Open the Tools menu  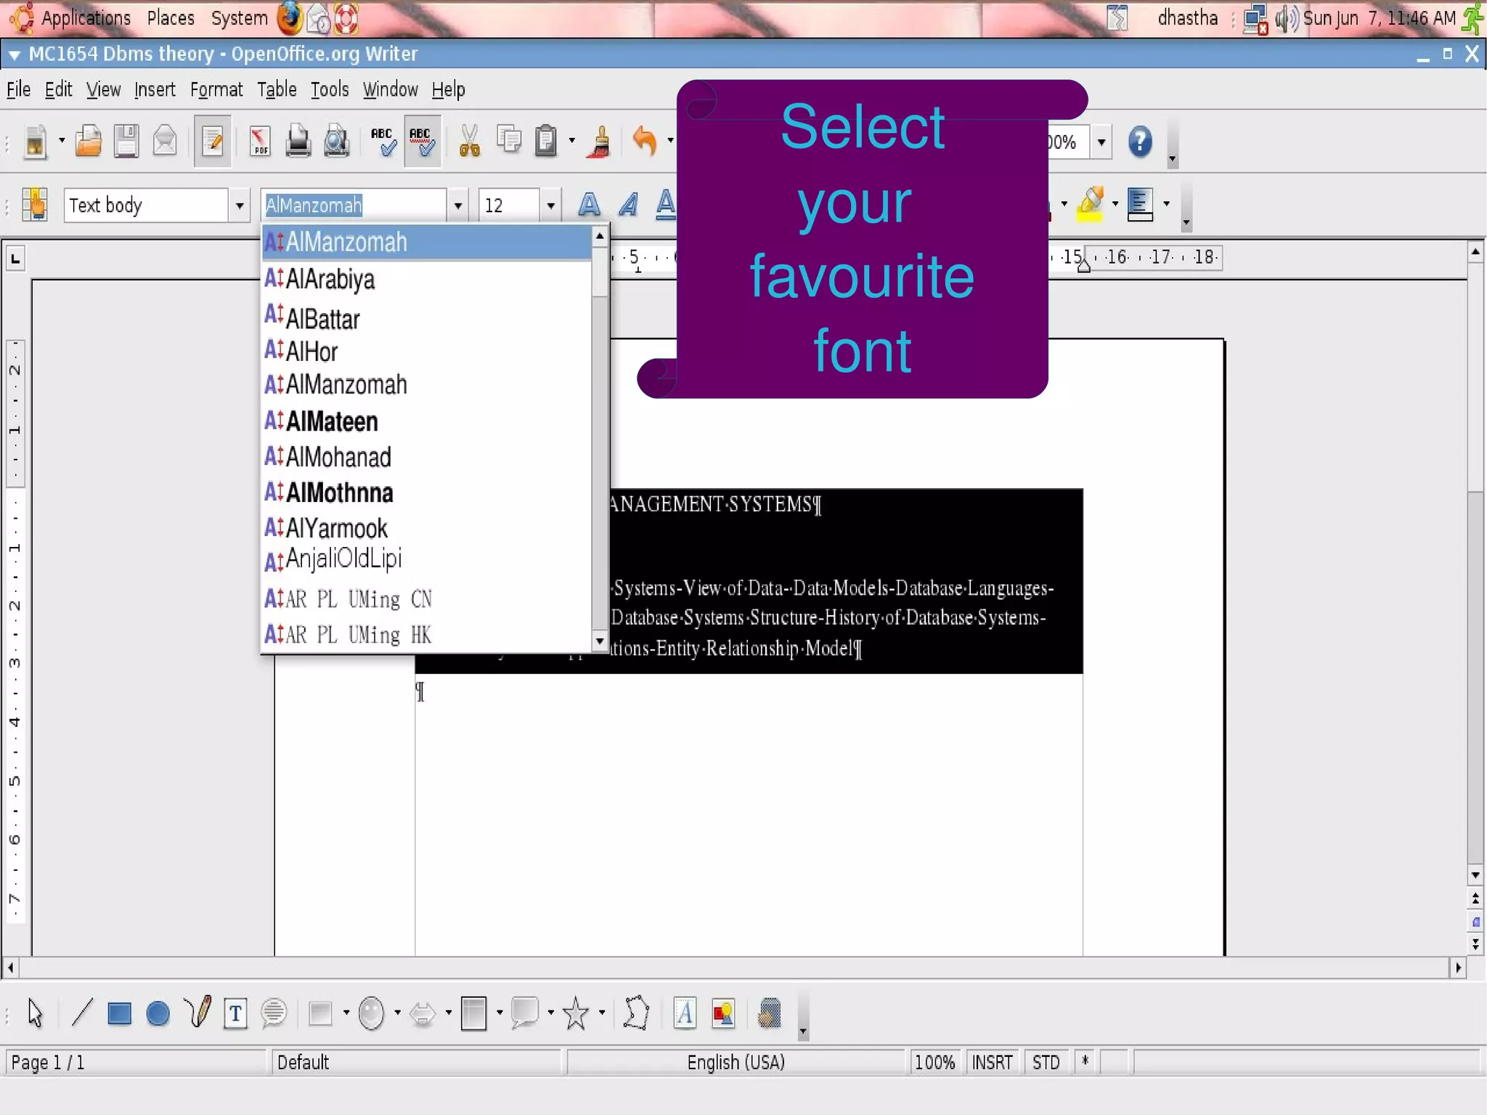(x=330, y=89)
